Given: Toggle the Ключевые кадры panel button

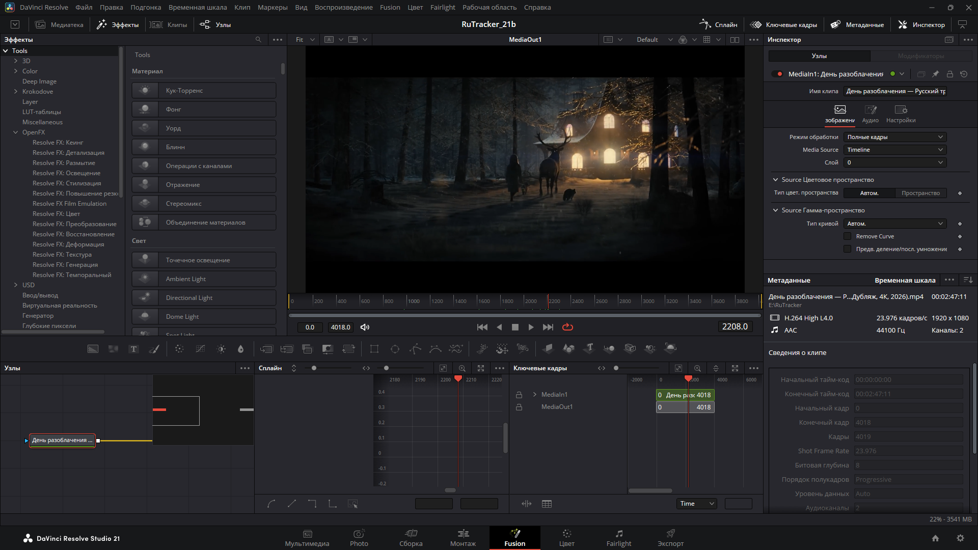Looking at the screenshot, I should [783, 24].
